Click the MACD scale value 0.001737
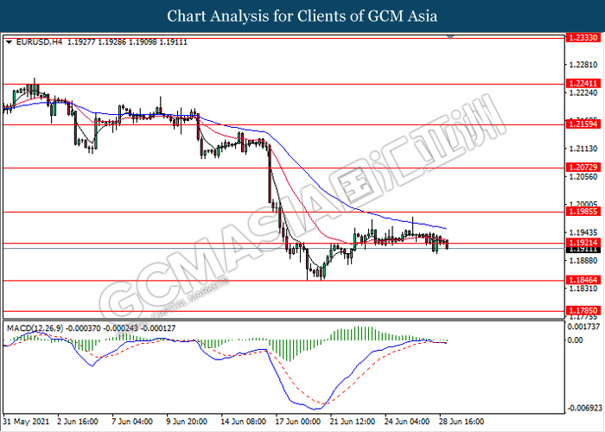 tap(583, 327)
